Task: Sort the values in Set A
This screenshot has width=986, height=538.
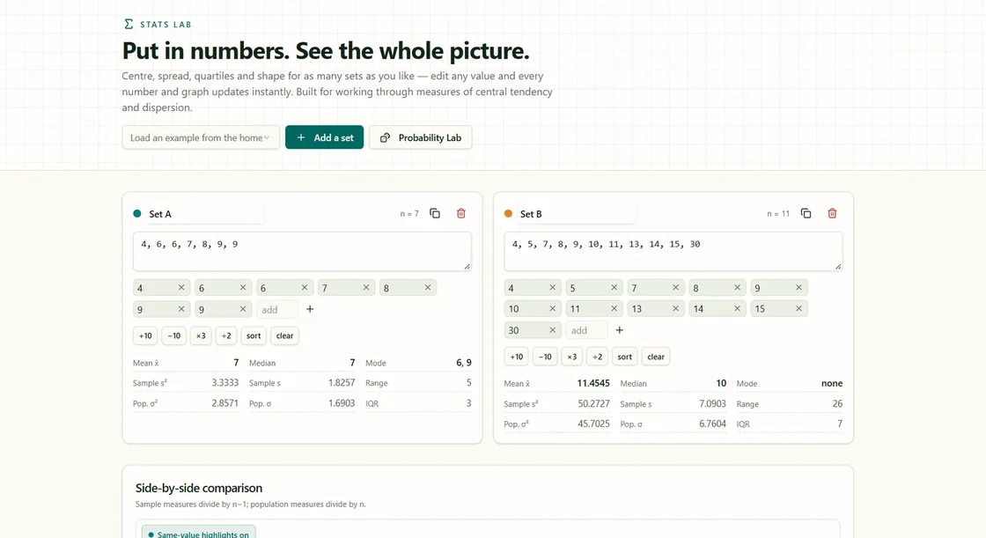Action: [254, 335]
